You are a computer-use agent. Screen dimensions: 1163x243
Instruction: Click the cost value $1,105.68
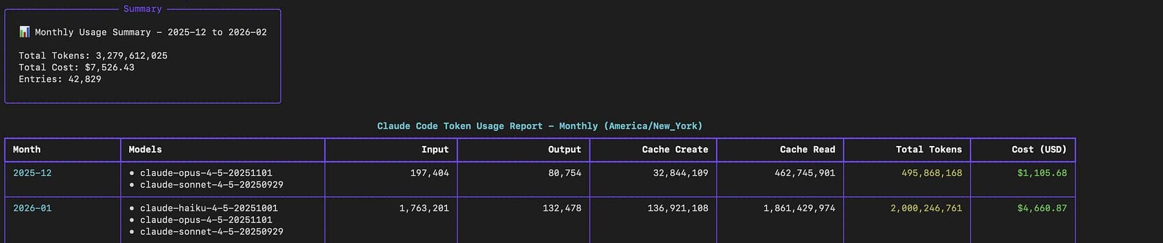pos(1042,173)
